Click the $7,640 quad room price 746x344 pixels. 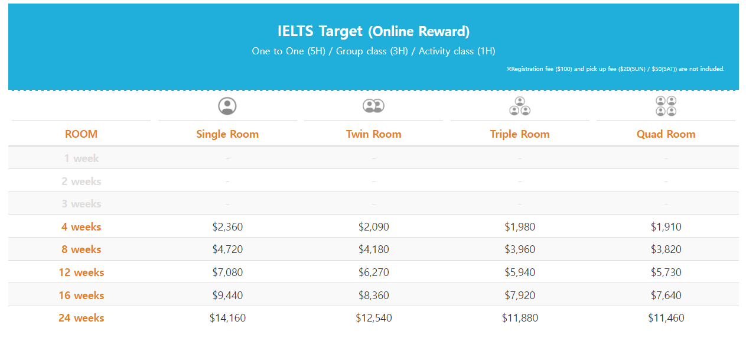coord(666,296)
